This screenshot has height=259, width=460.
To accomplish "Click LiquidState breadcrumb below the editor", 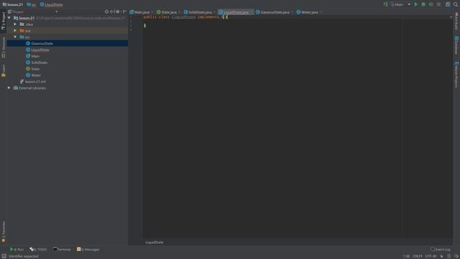I will point(155,242).
